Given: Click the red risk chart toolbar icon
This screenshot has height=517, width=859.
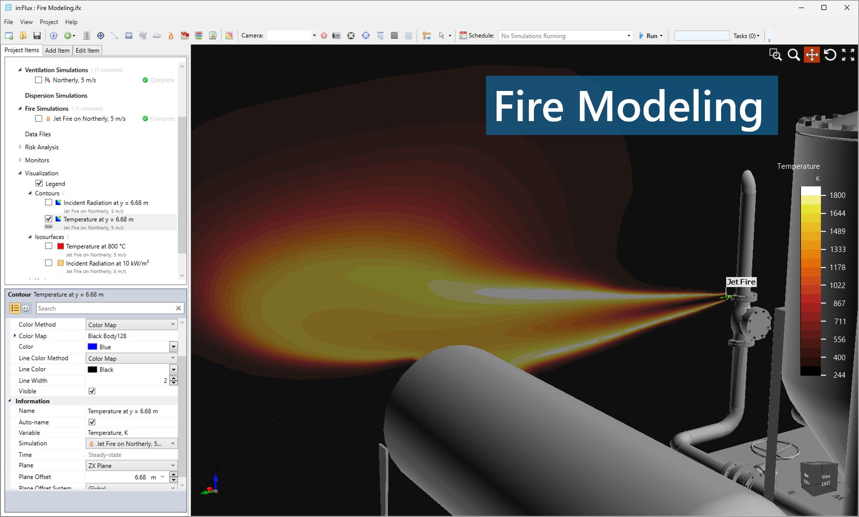Looking at the screenshot, I should coord(185,36).
